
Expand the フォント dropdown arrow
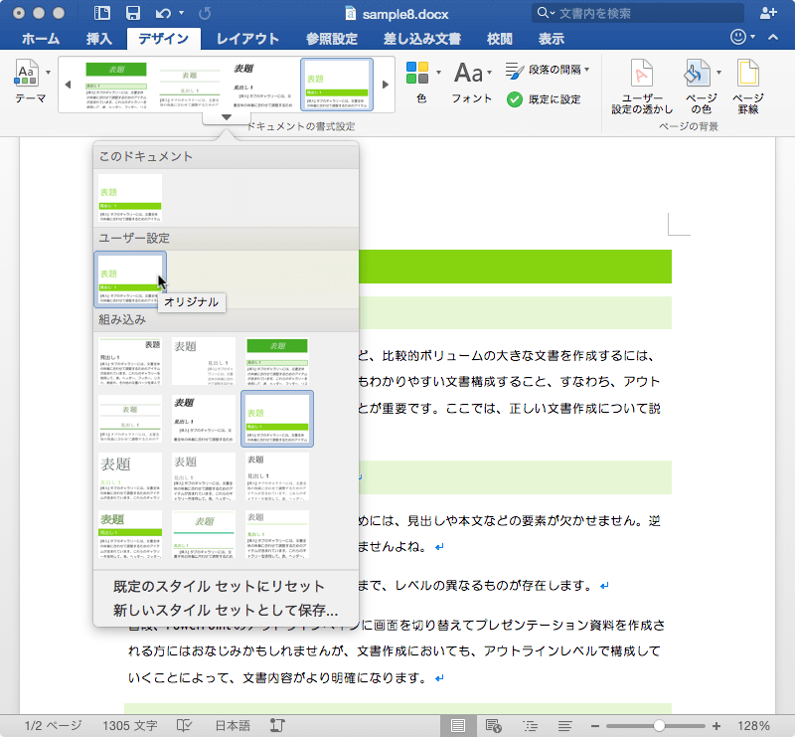[x=489, y=73]
